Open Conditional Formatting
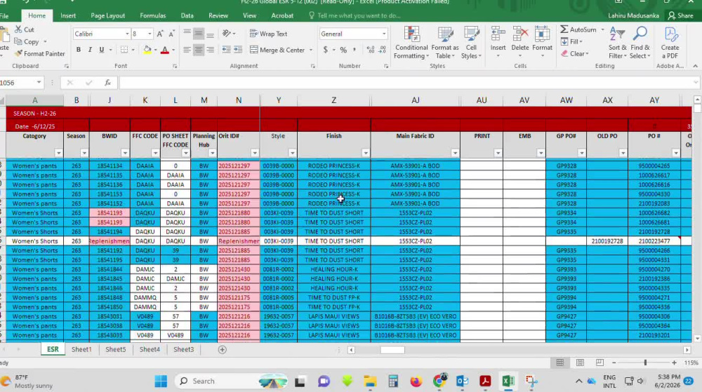 pyautogui.click(x=411, y=43)
